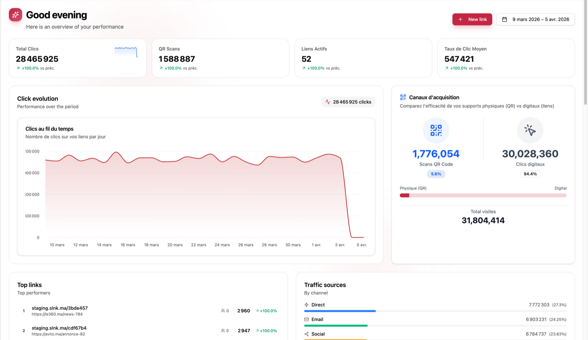Click the app logo next to Good evening
The width and height of the screenshot is (588, 340).
tap(15, 14)
